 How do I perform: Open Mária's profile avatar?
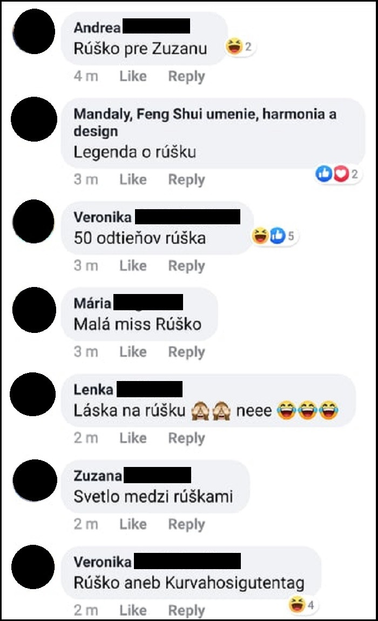pyautogui.click(x=34, y=310)
